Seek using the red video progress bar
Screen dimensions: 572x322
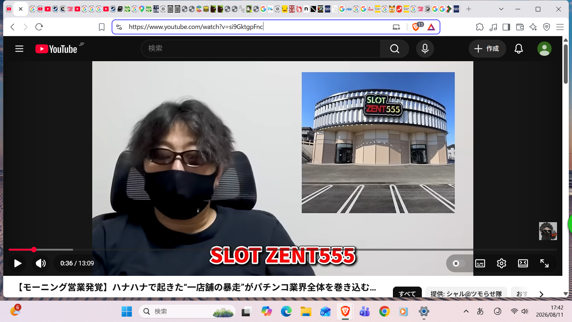tap(282, 249)
